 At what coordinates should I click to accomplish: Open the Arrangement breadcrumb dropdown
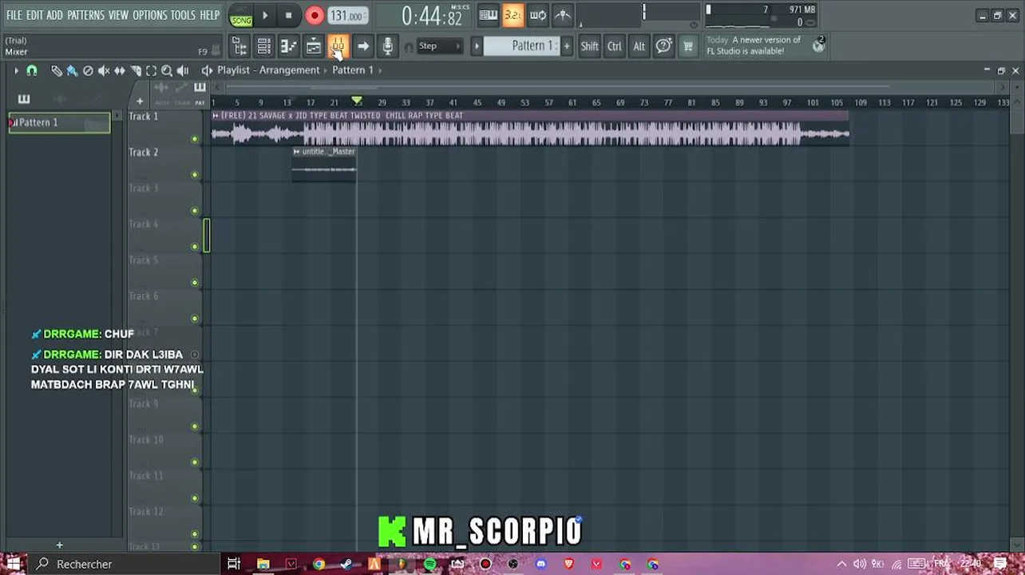tap(289, 70)
